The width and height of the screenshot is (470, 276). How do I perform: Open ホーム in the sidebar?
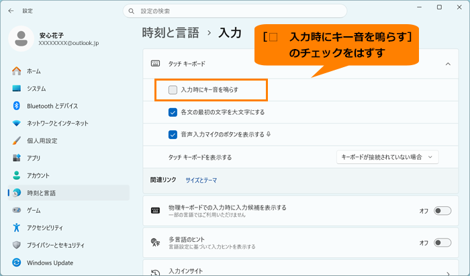click(x=68, y=71)
